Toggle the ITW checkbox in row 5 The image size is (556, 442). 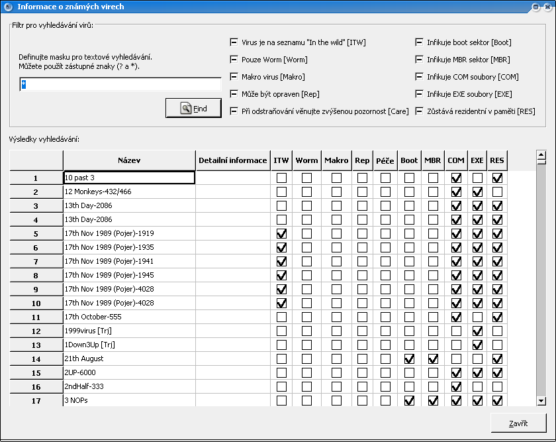(x=281, y=234)
